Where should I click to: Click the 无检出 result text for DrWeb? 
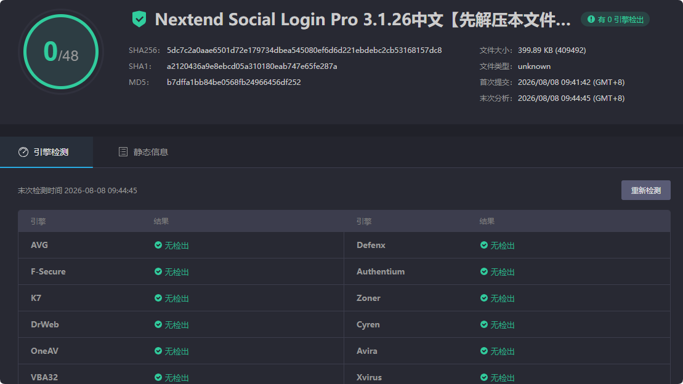click(176, 325)
